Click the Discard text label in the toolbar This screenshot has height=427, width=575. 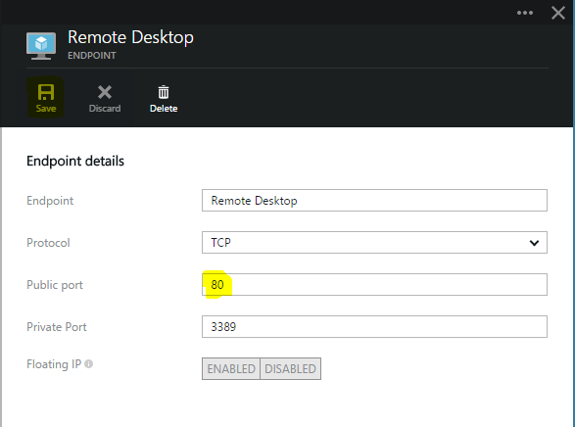105,109
